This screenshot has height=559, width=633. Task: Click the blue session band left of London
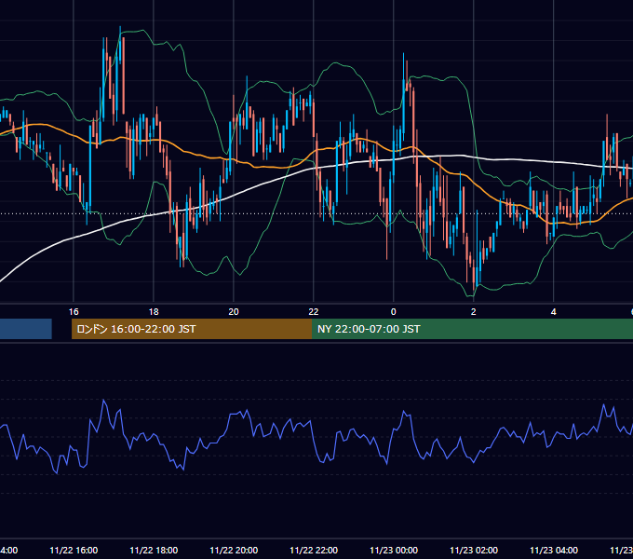point(26,329)
